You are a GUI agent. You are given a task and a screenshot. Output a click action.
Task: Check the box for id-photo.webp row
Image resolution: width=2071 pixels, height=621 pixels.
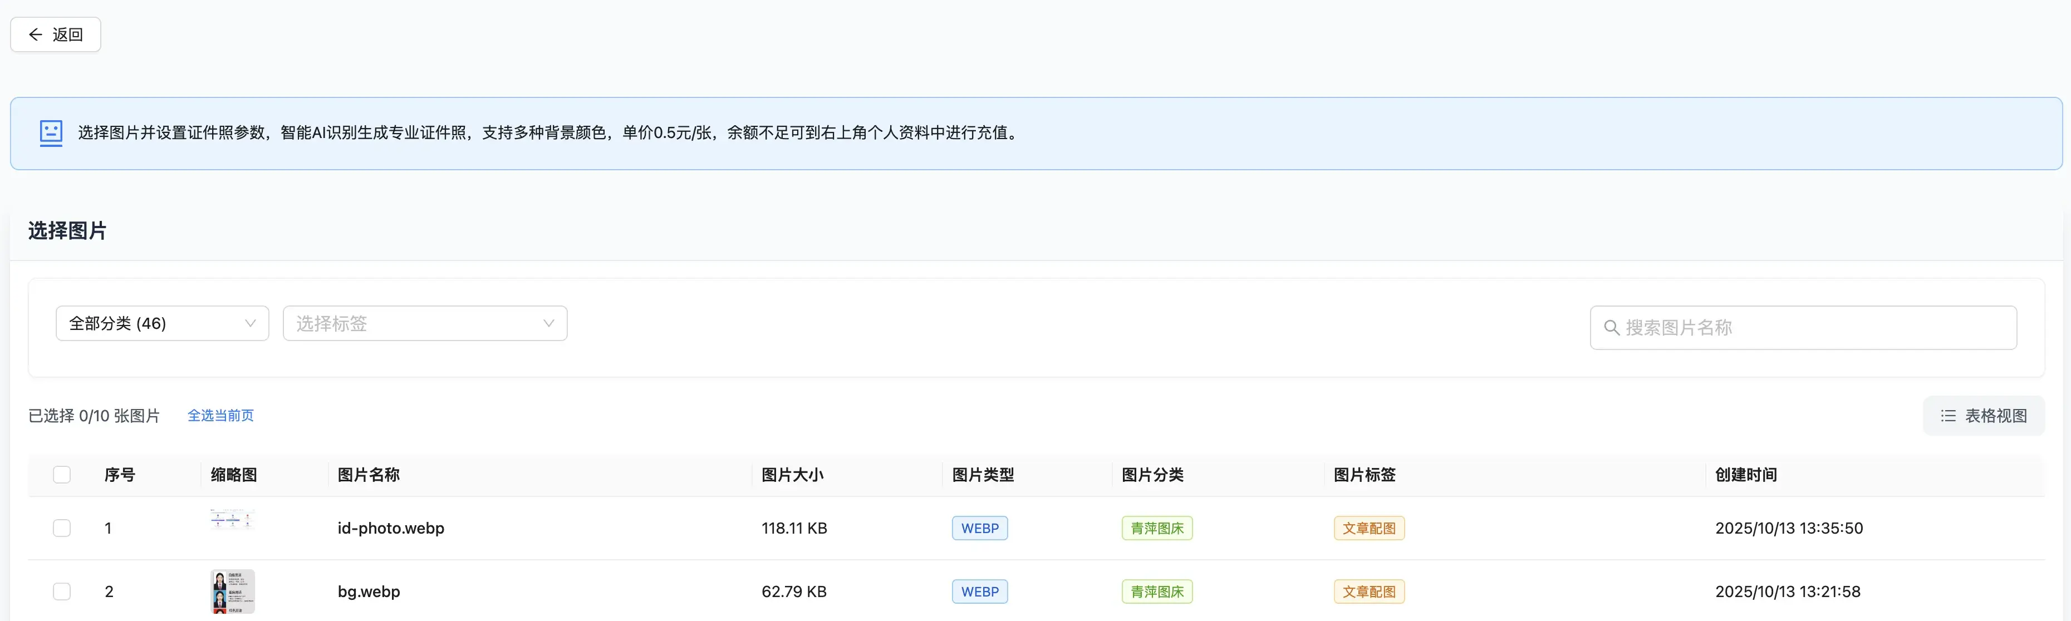click(62, 529)
